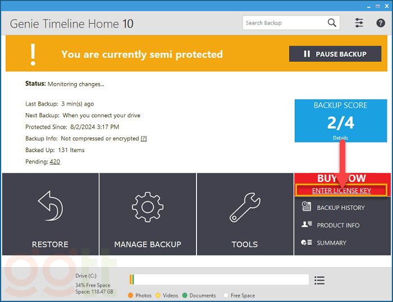Open the Tools wrench tile
Viewport: 393px width, 302px height.
(245, 214)
